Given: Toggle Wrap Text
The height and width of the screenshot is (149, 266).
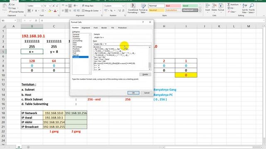Looking at the screenshot, I should [x=88, y=6].
